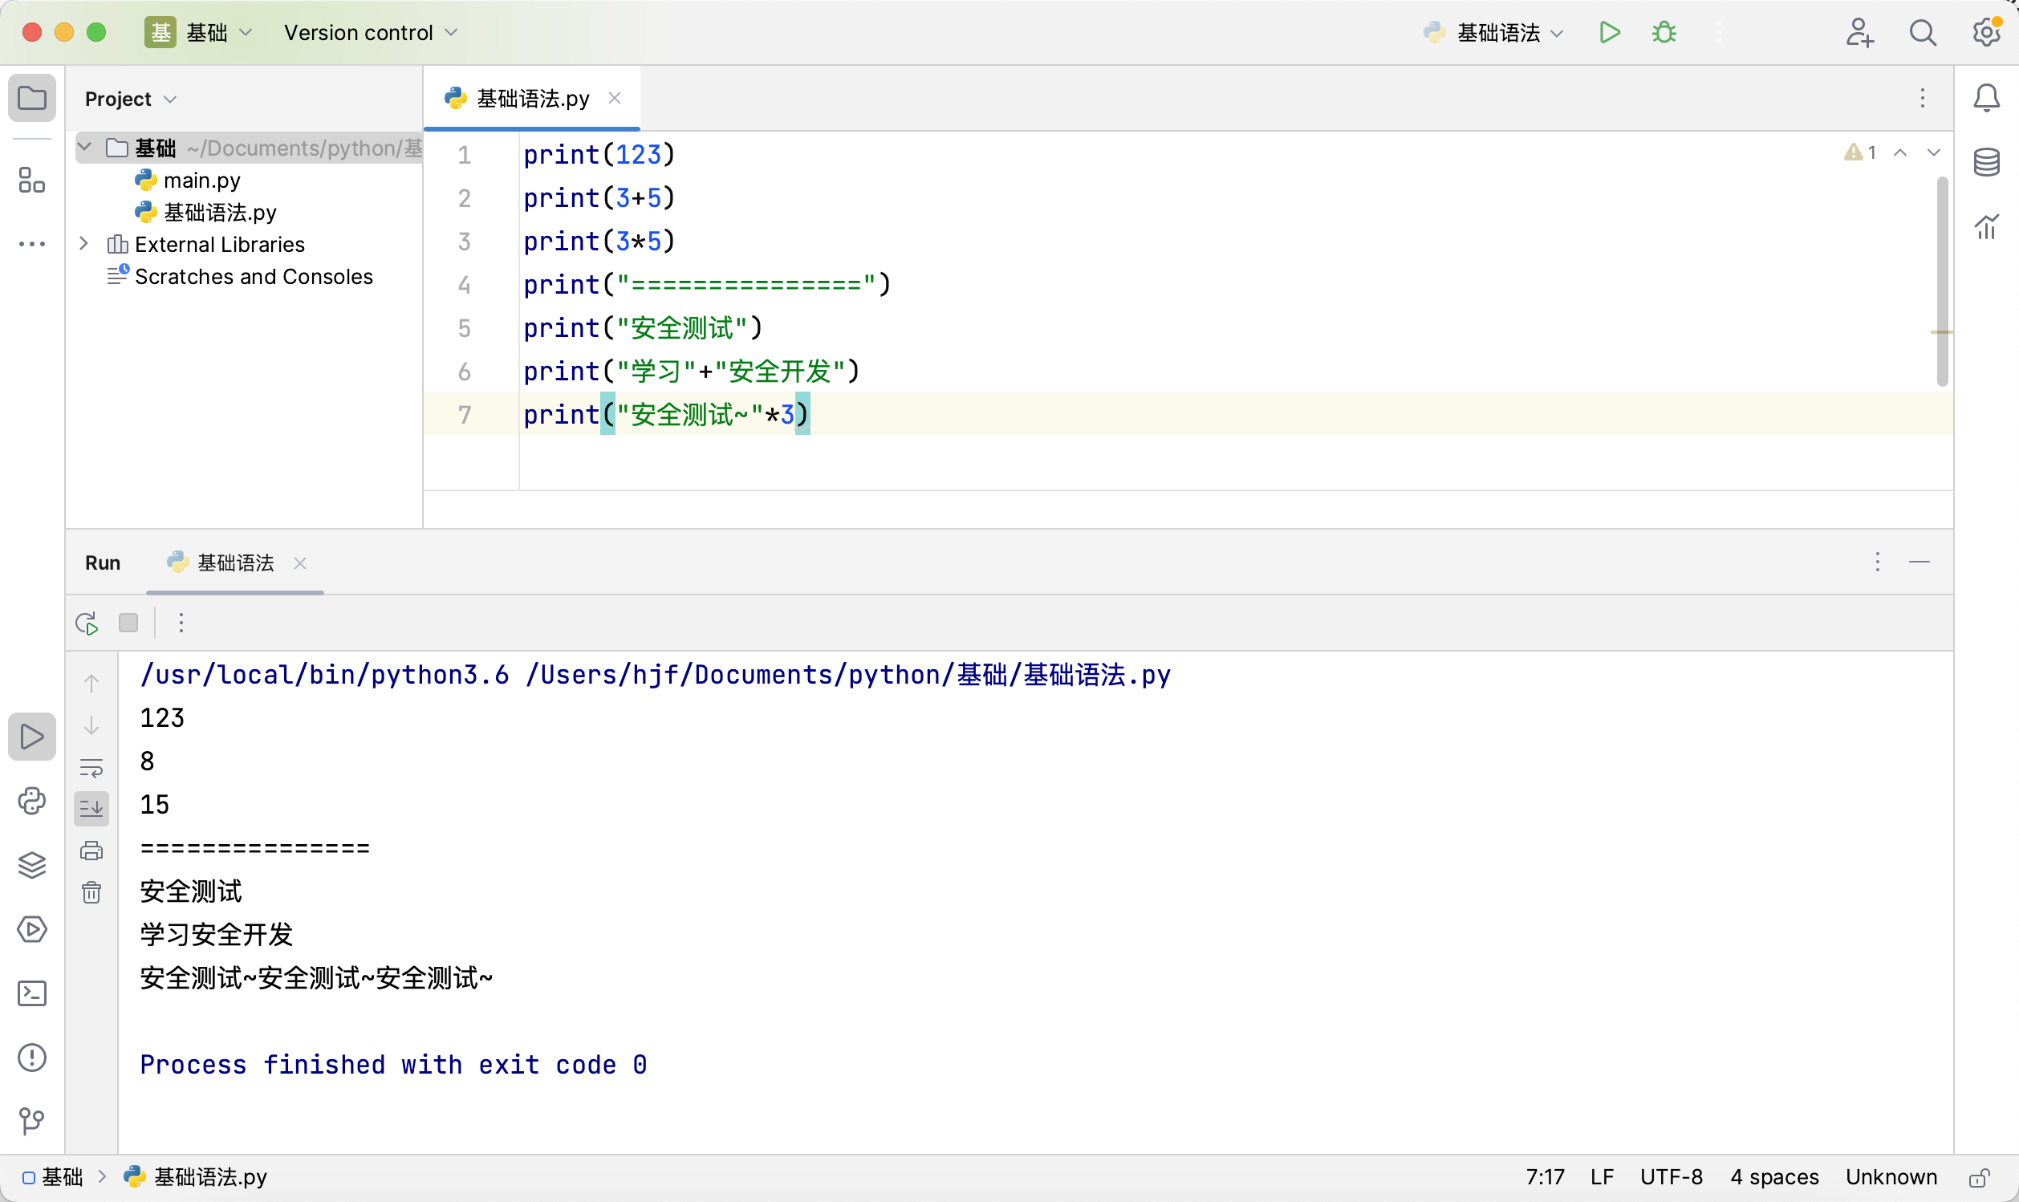Open the 基础语法 run configuration dropdown
The height and width of the screenshot is (1202, 2019).
pos(1493,32)
